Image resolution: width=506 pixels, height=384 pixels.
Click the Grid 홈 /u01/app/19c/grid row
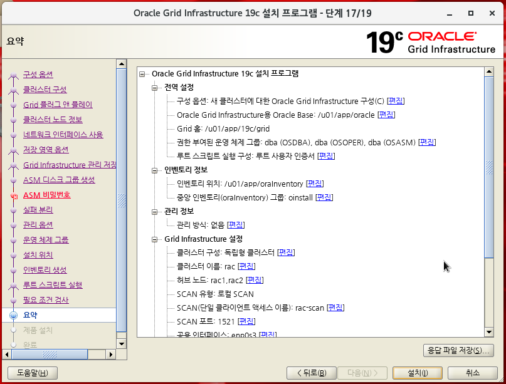click(223, 129)
